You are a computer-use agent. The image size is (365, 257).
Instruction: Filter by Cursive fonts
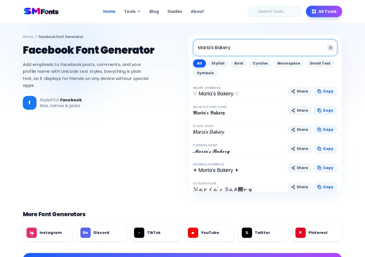(x=260, y=63)
